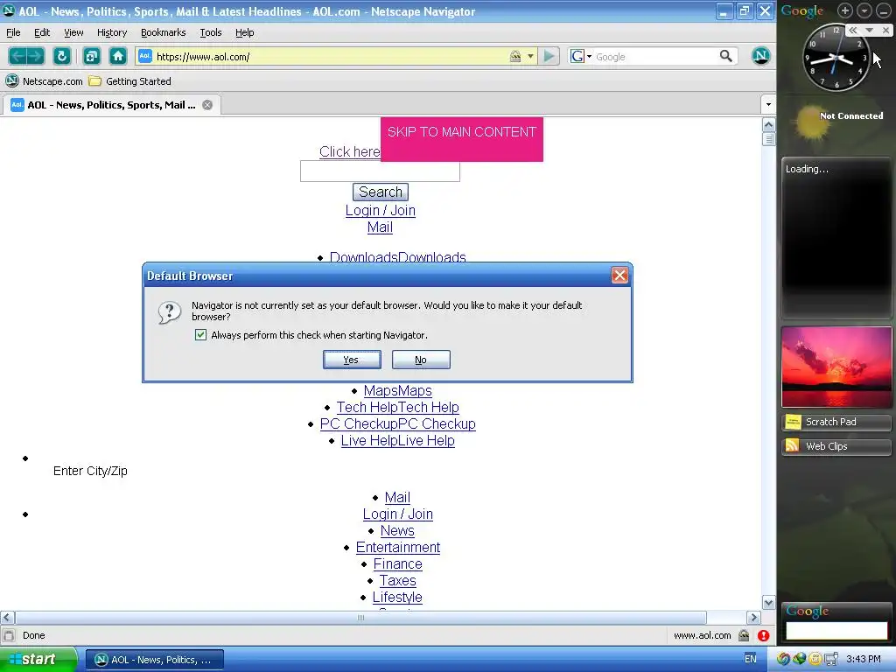Open the Bookmarks menu
Viewport: 896px width, 672px height.
164,32
